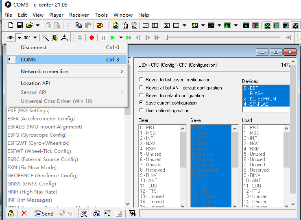Expand the Network connection submenu

[x=67, y=72]
